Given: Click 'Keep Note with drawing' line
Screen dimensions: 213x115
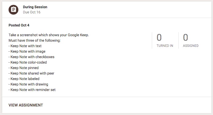Looking at the screenshot, I should (x=28, y=84).
